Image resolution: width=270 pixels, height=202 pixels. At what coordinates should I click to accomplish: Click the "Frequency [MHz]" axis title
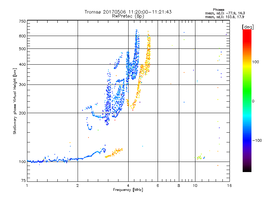click(128, 190)
